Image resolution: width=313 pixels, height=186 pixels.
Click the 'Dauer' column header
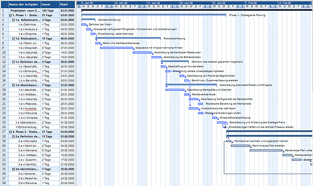pos(50,4)
